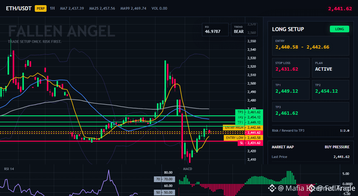Click the MARKET MAP heading

(283, 147)
